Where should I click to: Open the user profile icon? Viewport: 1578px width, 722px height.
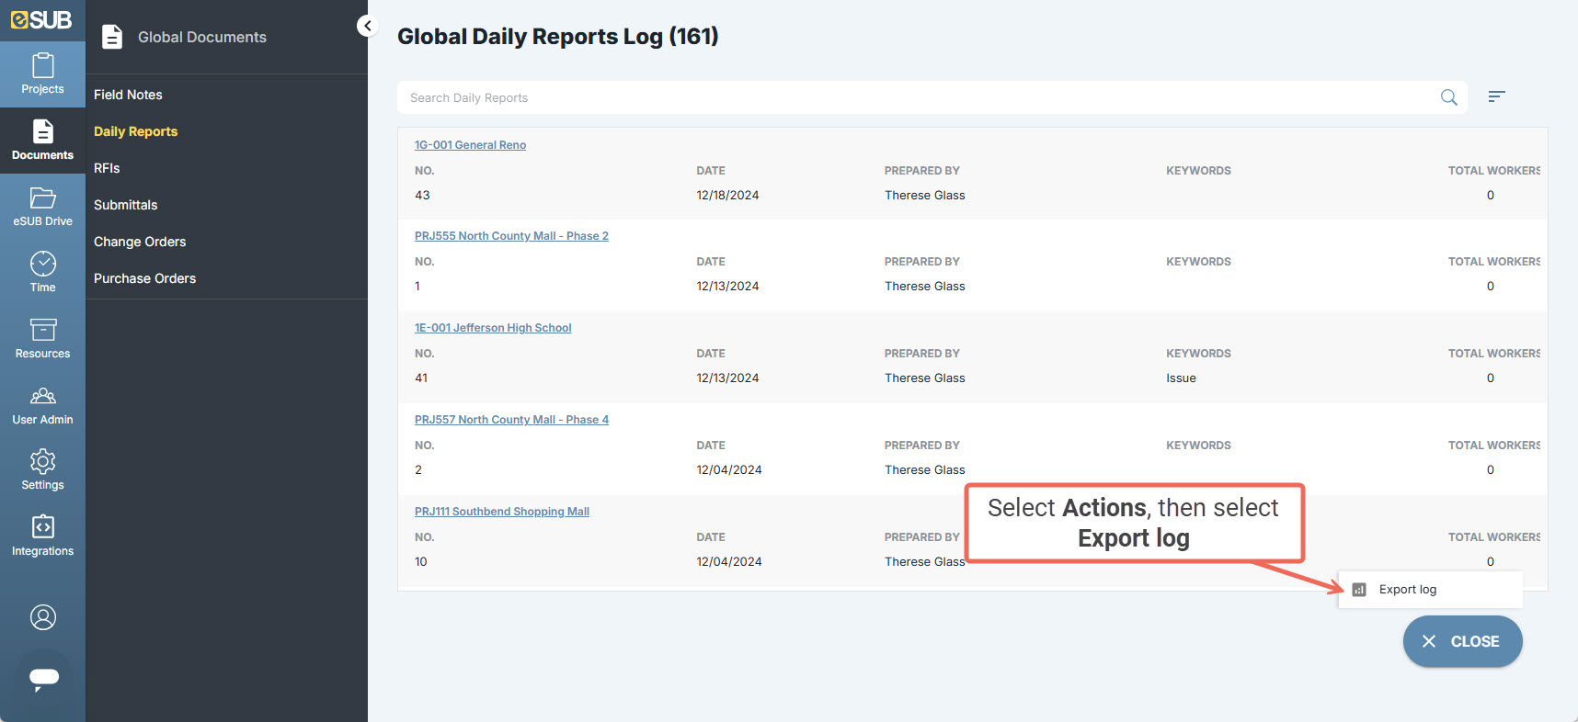click(43, 617)
